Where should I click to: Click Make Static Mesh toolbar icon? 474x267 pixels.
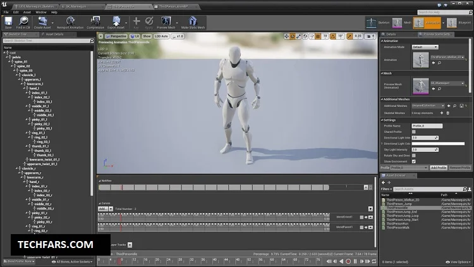193,22
